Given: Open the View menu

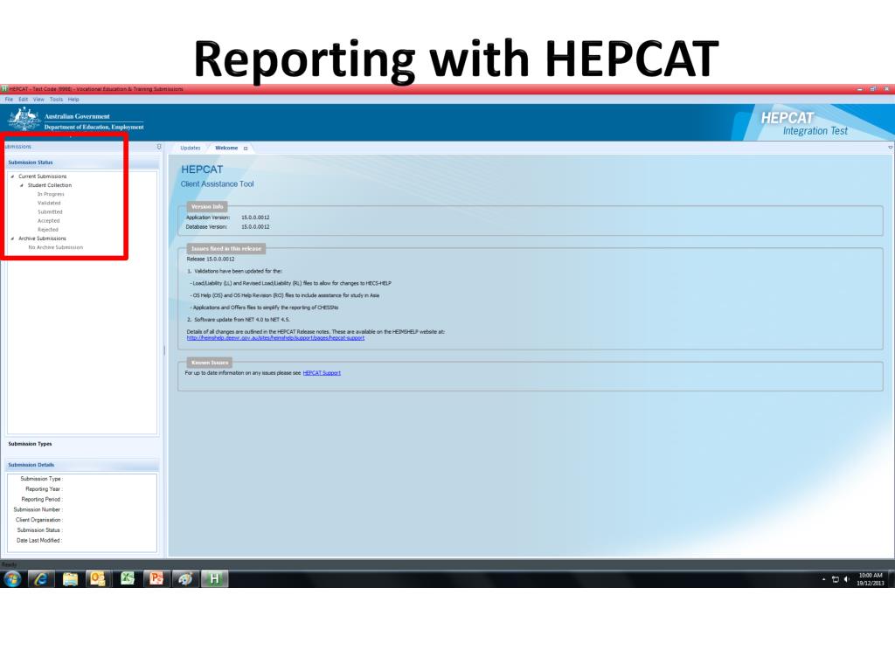Looking at the screenshot, I should [38, 100].
